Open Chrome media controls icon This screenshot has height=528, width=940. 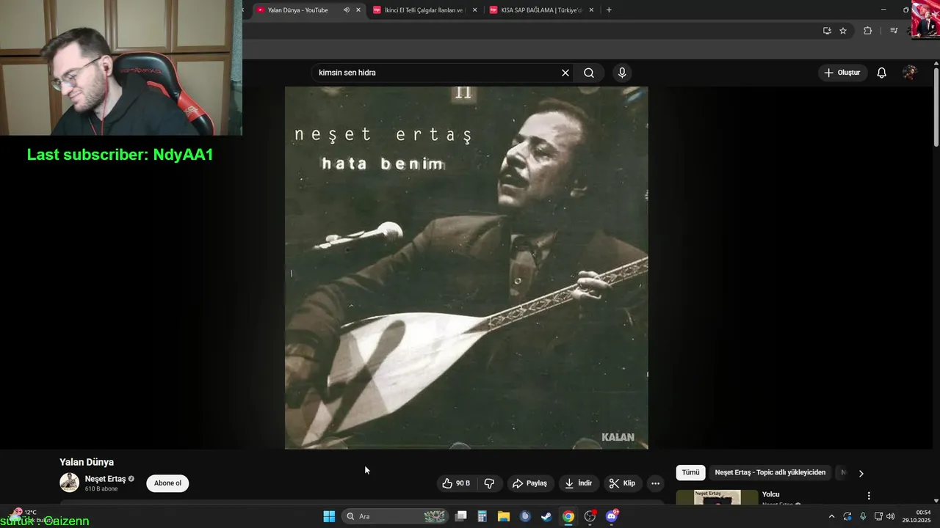coord(894,31)
